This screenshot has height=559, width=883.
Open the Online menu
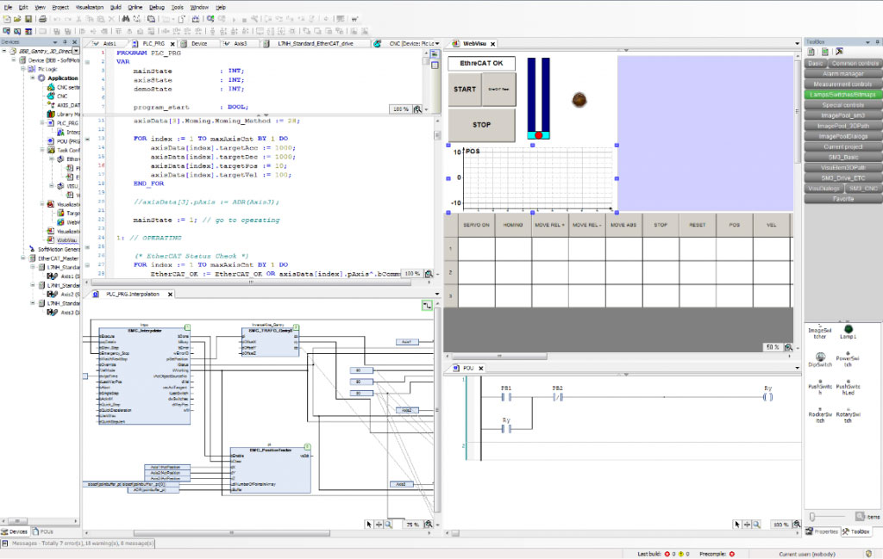[135, 7]
